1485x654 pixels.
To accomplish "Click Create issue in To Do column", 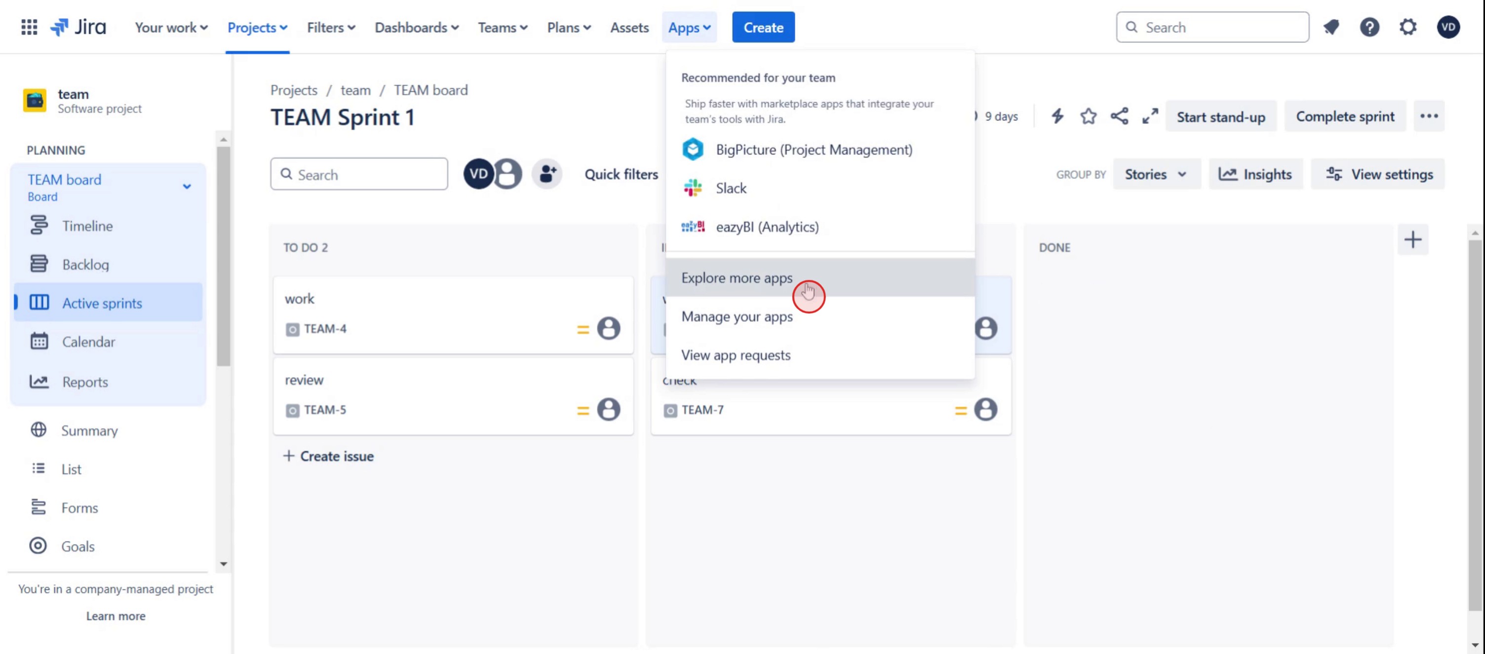I will pyautogui.click(x=329, y=457).
